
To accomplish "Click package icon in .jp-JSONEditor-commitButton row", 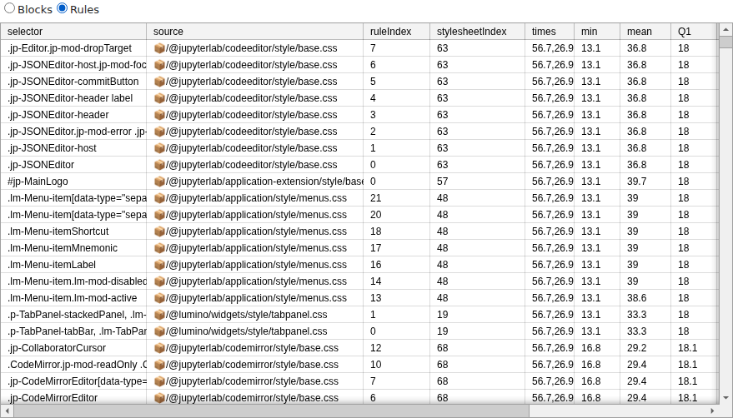I will tap(159, 82).
